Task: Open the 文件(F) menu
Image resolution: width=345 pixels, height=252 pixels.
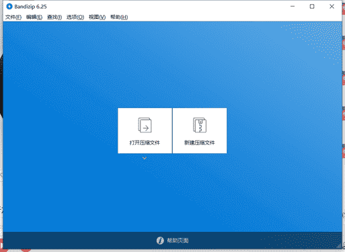Action: (x=13, y=17)
